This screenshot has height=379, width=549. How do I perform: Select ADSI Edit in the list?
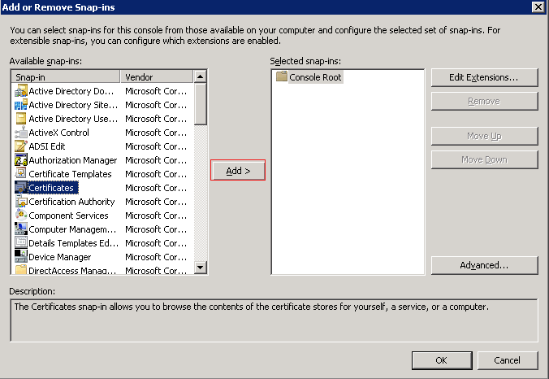click(47, 146)
